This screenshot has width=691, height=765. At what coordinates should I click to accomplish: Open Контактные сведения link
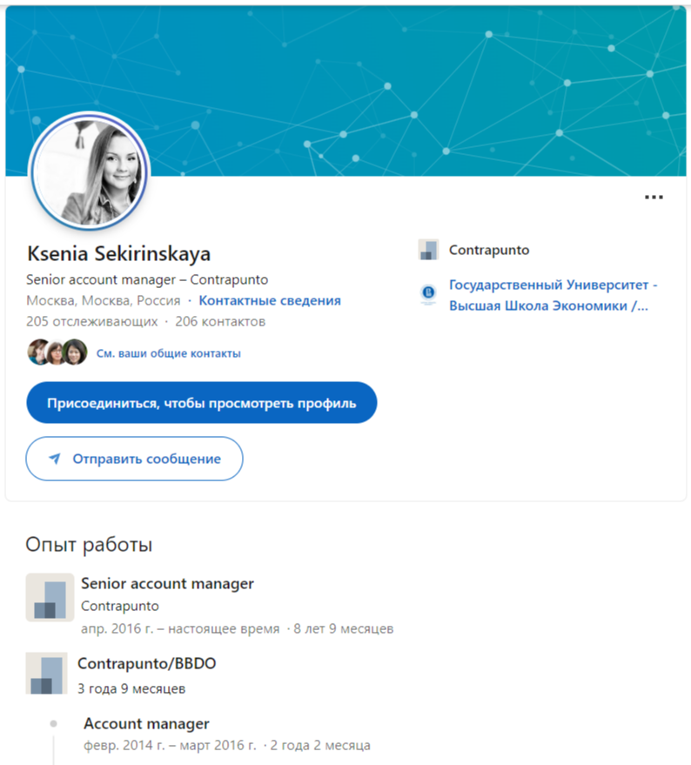pyautogui.click(x=270, y=300)
